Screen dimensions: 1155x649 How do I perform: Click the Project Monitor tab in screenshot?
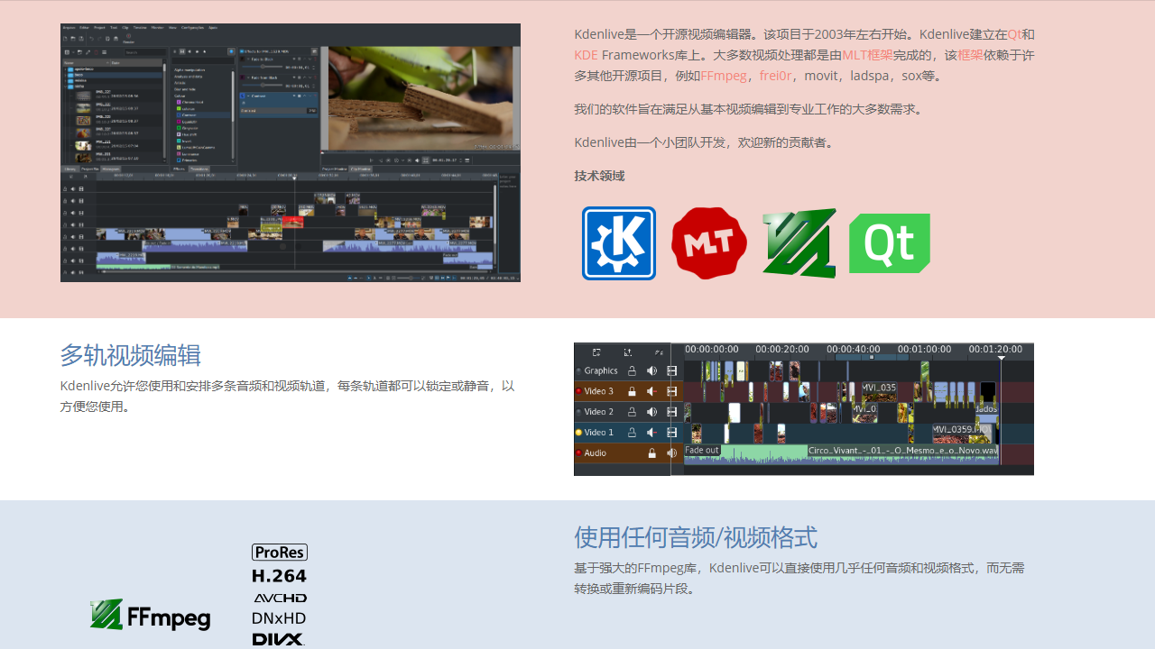(334, 169)
